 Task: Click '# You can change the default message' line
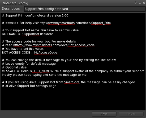[x=59, y=60]
